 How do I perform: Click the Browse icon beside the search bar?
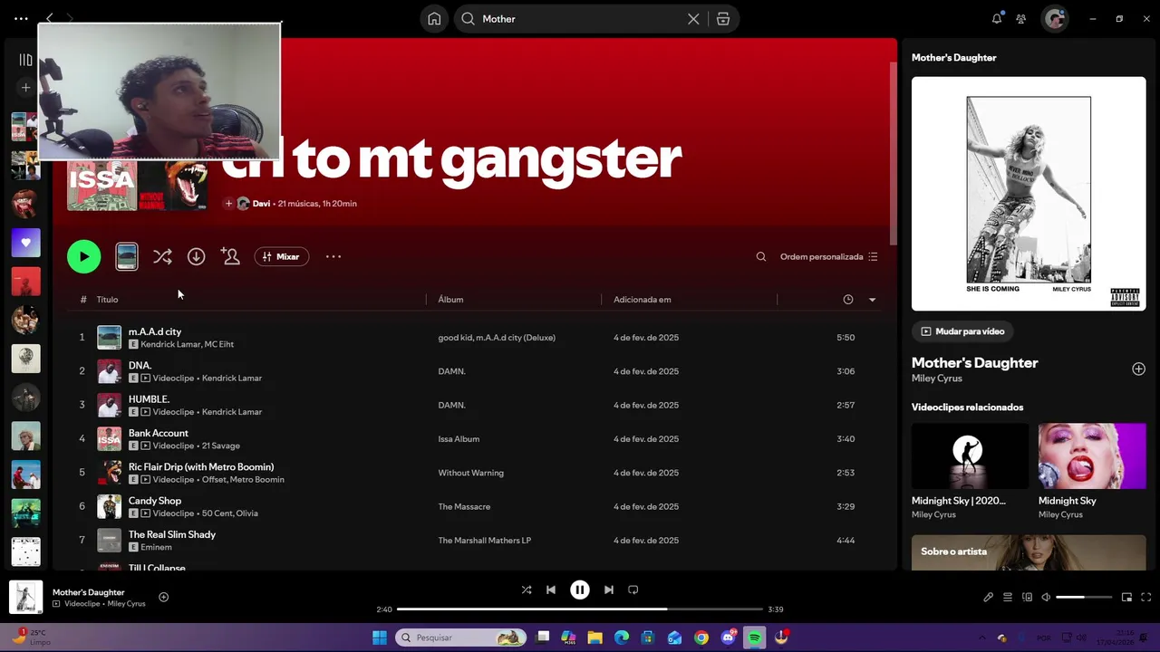pyautogui.click(x=723, y=19)
